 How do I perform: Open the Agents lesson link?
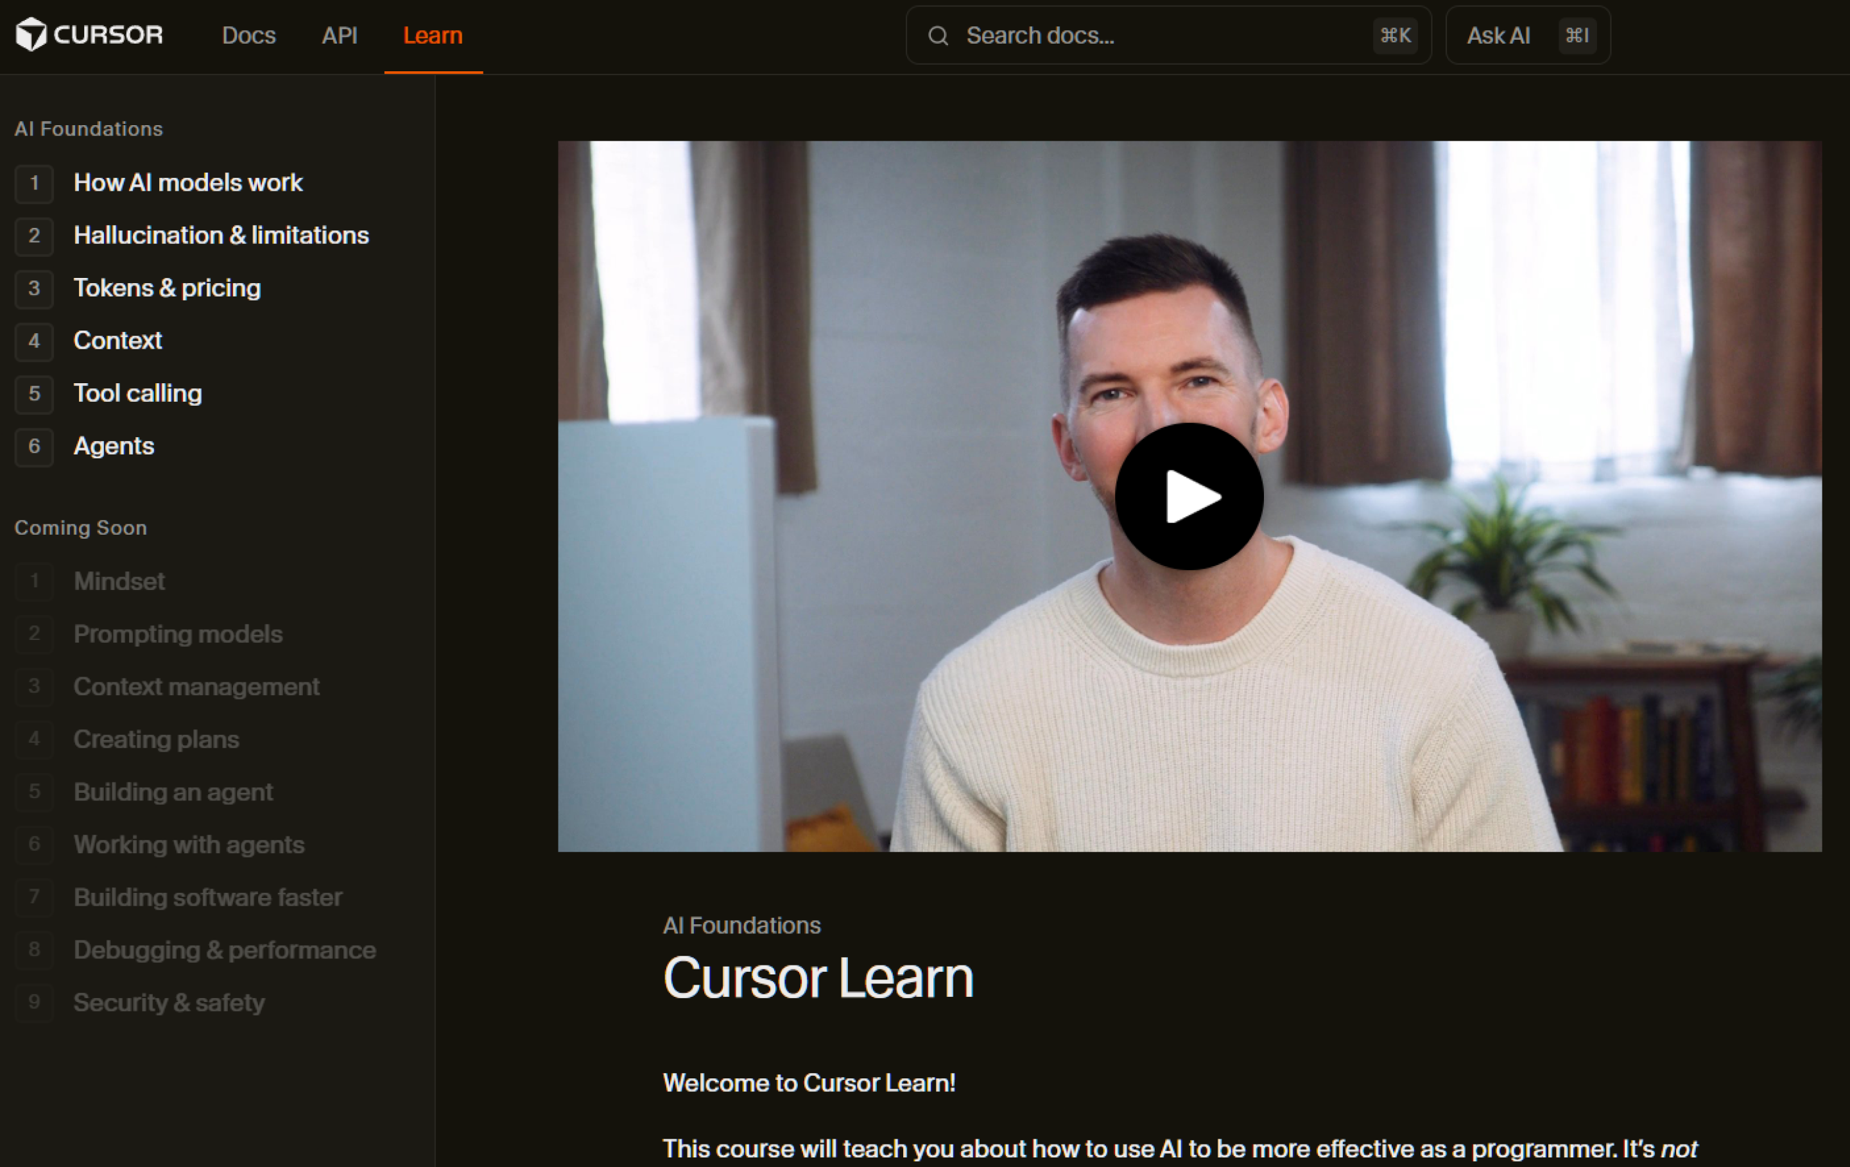(114, 446)
